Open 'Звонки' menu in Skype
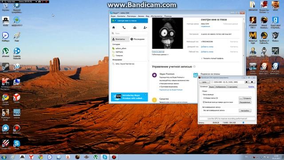The height and width of the screenshot is (160, 284). pos(141,16)
